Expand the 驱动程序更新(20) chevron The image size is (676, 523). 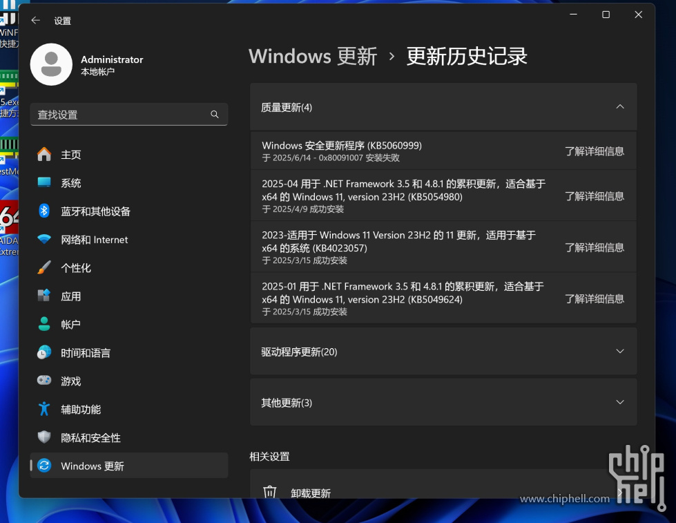click(620, 351)
